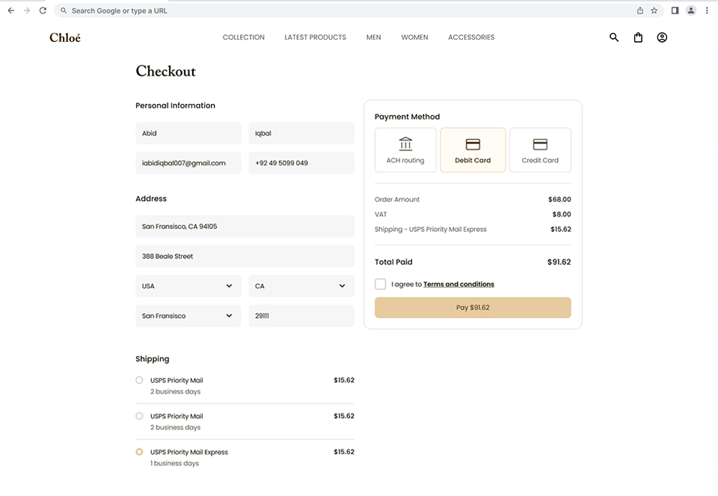
Task: Select the first USPS Priority Mail shipping option
Action: (x=139, y=380)
